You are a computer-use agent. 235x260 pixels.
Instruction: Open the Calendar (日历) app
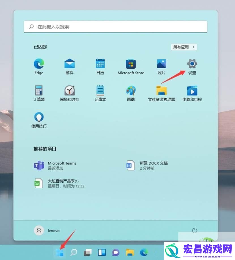100,67
